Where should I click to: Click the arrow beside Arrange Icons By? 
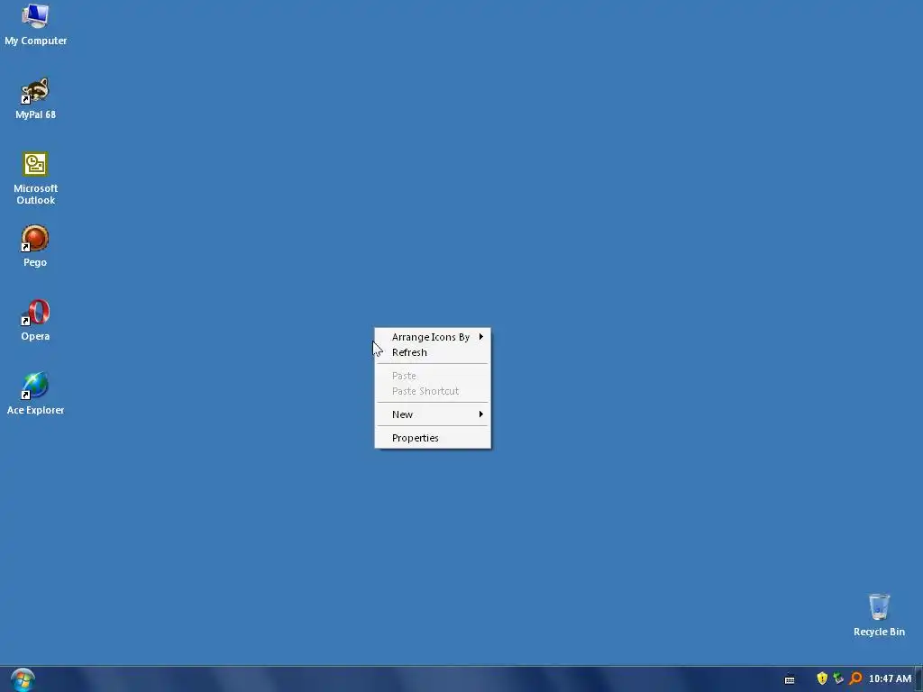481,337
